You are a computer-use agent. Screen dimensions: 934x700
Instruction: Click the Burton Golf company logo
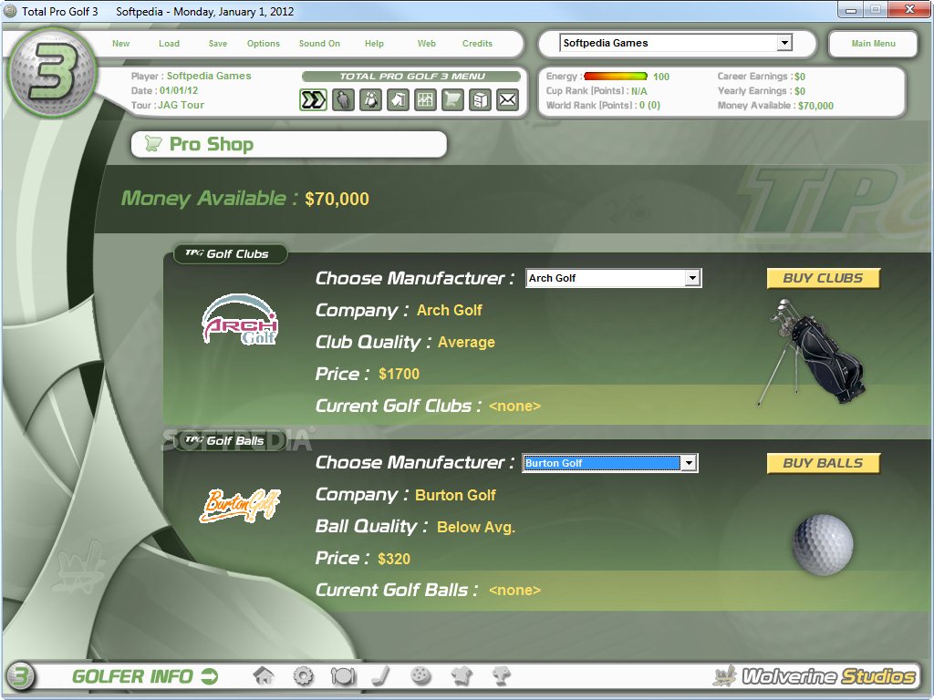pyautogui.click(x=240, y=505)
